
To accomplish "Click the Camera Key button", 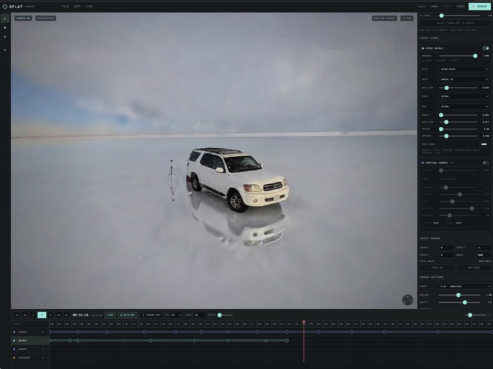I will [x=151, y=315].
